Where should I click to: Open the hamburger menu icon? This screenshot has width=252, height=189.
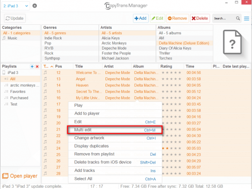(246, 18)
